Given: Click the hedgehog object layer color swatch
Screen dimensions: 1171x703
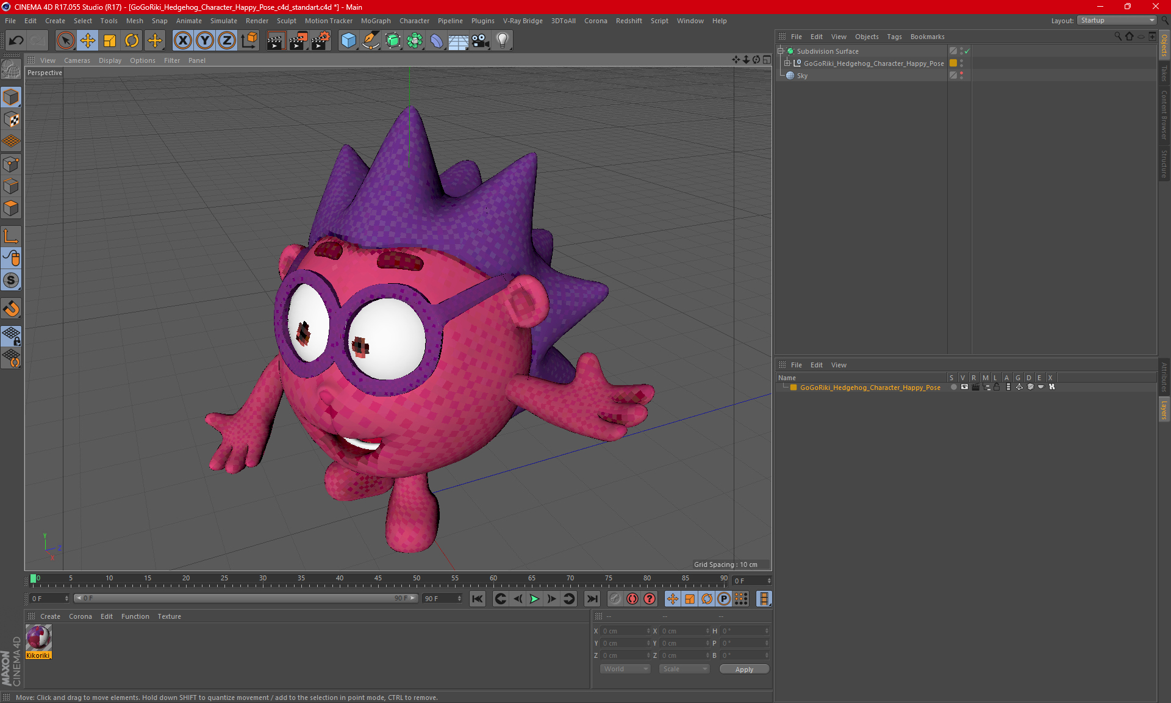Looking at the screenshot, I should click(x=953, y=63).
